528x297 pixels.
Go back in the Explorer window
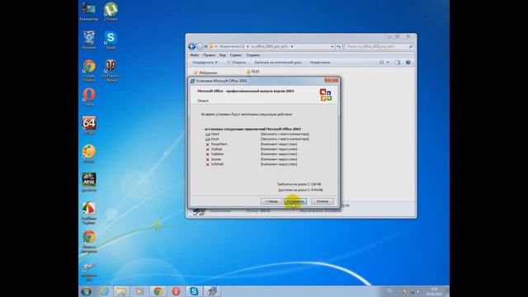[x=192, y=46]
